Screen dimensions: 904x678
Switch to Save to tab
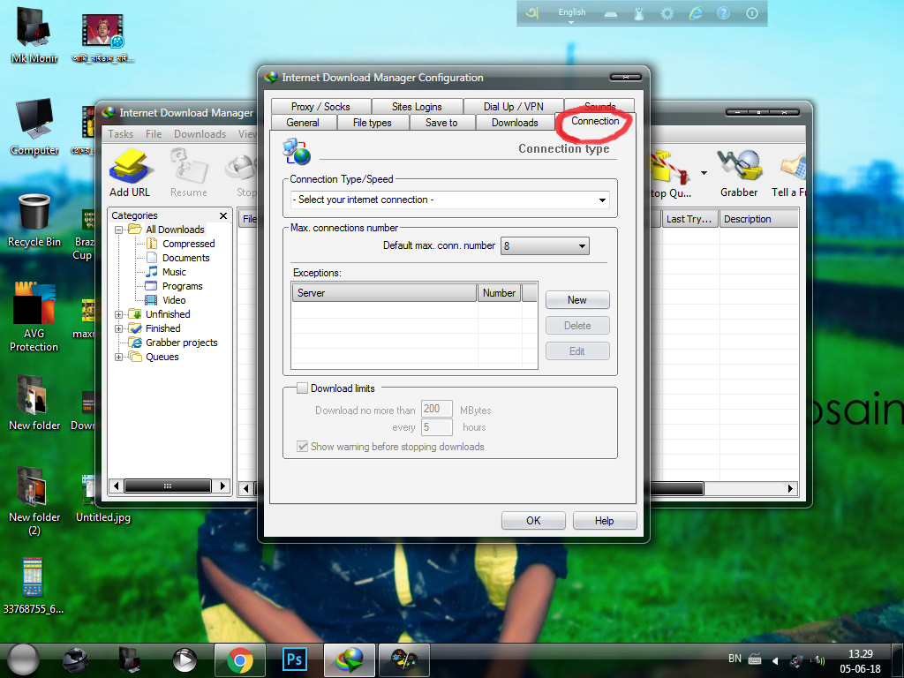point(441,123)
